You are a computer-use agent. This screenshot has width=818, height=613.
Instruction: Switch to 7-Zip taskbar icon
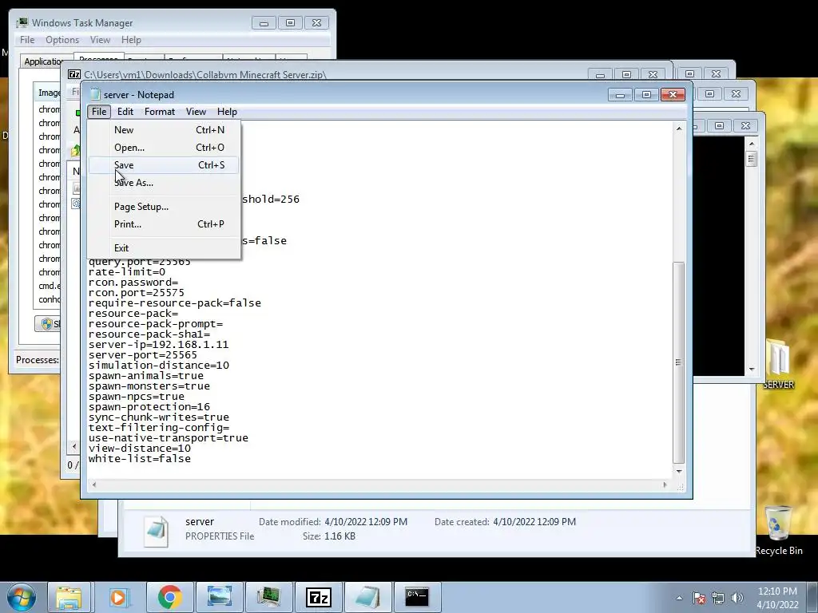[318, 597]
